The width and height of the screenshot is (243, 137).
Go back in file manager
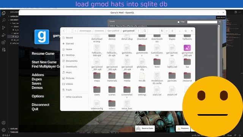pos(64,31)
